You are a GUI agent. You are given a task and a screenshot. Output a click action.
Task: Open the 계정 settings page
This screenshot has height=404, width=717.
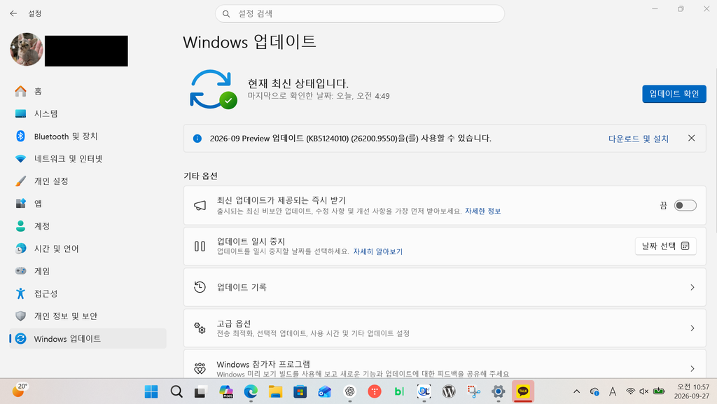[87, 225]
